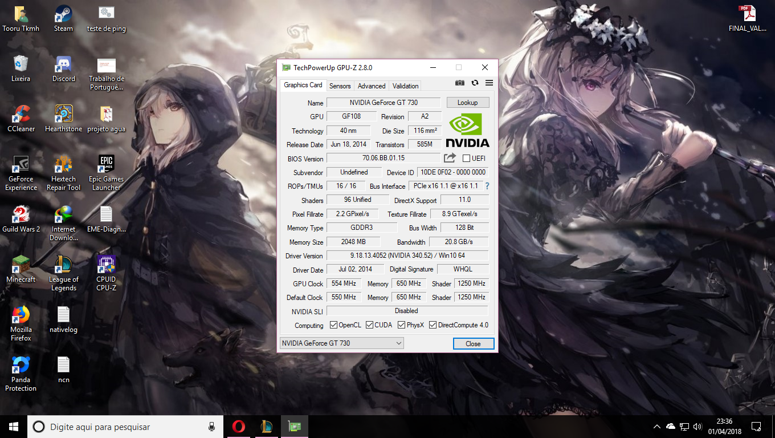
Task: Select the projeto agua file icon
Action: [107, 119]
